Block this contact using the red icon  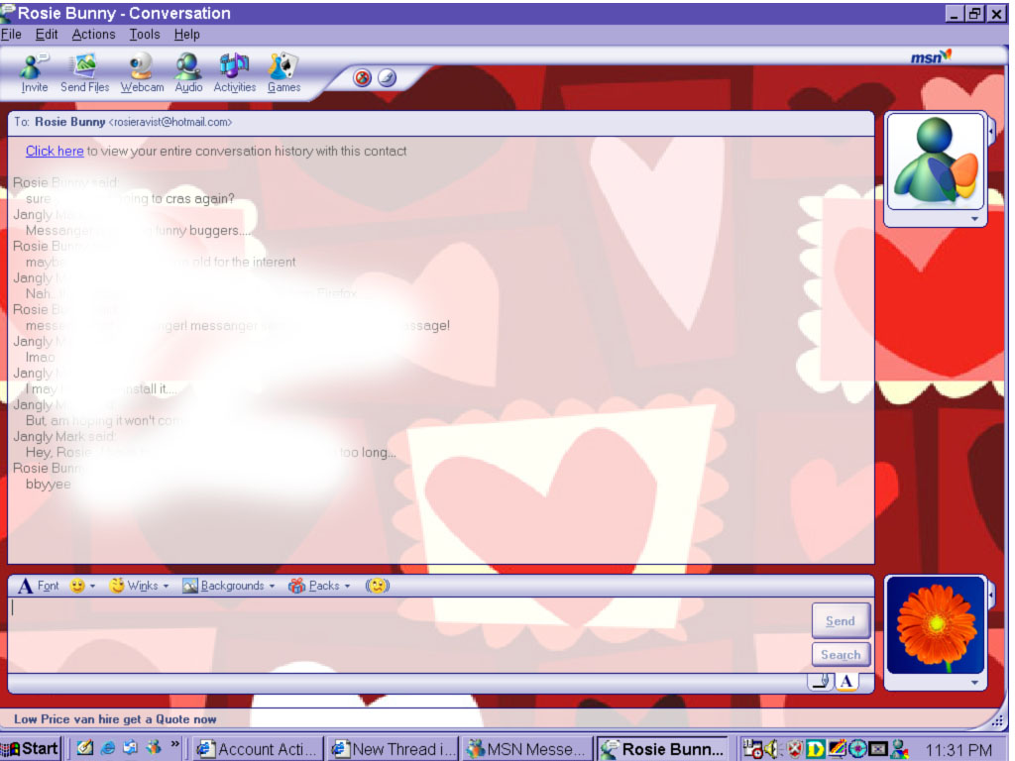362,78
